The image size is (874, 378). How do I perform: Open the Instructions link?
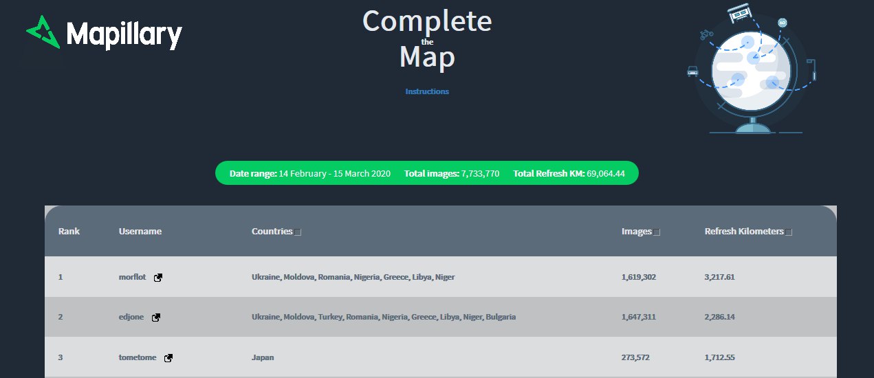click(427, 91)
